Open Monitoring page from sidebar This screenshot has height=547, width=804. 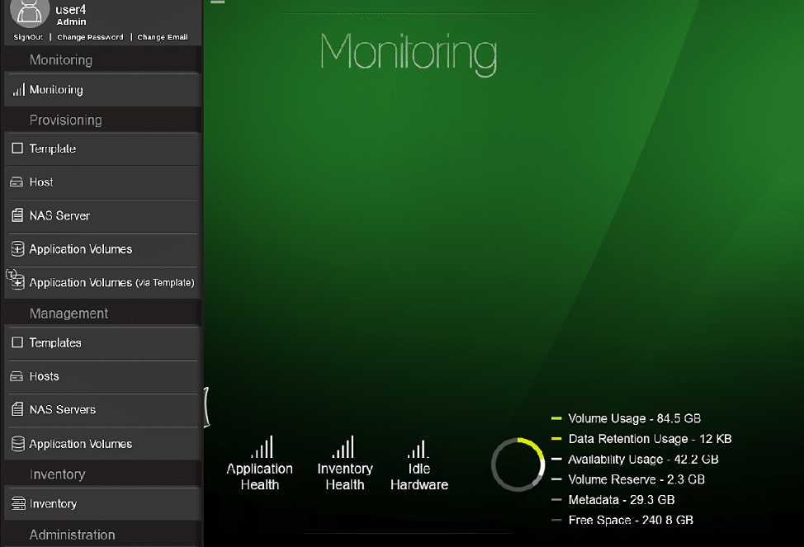[102, 90]
